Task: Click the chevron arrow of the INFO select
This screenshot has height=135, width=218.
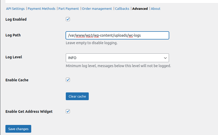Action: pos(165,58)
